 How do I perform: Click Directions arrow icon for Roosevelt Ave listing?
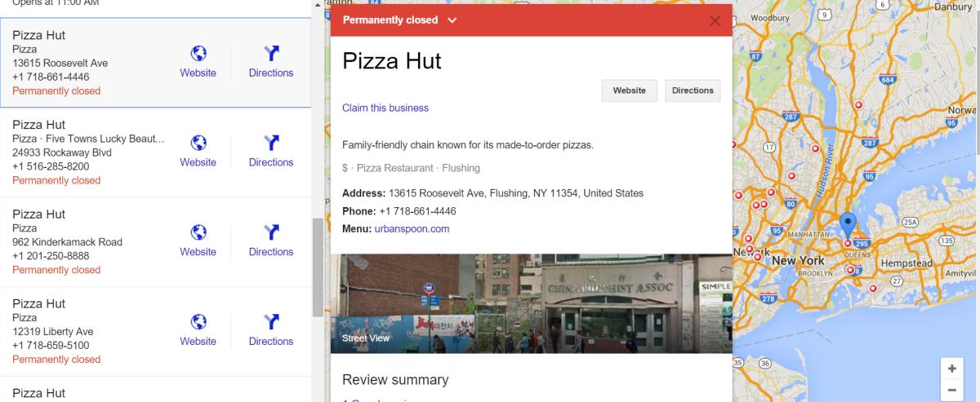click(x=271, y=54)
